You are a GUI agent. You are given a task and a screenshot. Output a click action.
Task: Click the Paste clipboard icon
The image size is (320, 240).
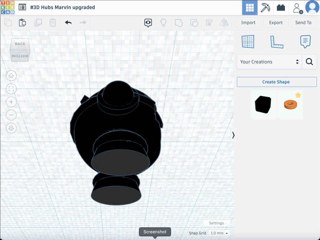click(x=22, y=22)
